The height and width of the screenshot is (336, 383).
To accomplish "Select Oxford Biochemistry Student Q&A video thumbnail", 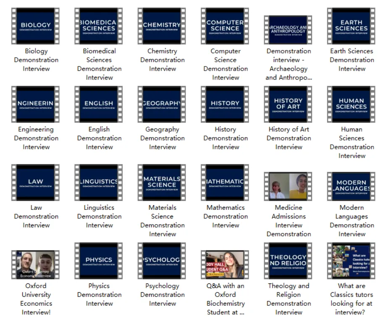I will pos(225,265).
